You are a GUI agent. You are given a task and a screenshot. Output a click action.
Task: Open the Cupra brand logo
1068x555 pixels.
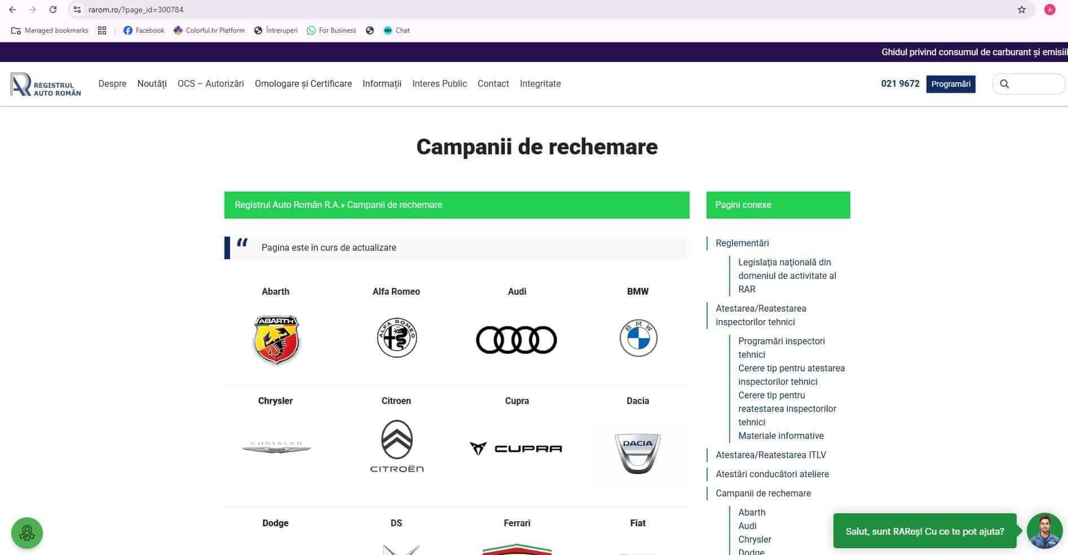coord(517,449)
